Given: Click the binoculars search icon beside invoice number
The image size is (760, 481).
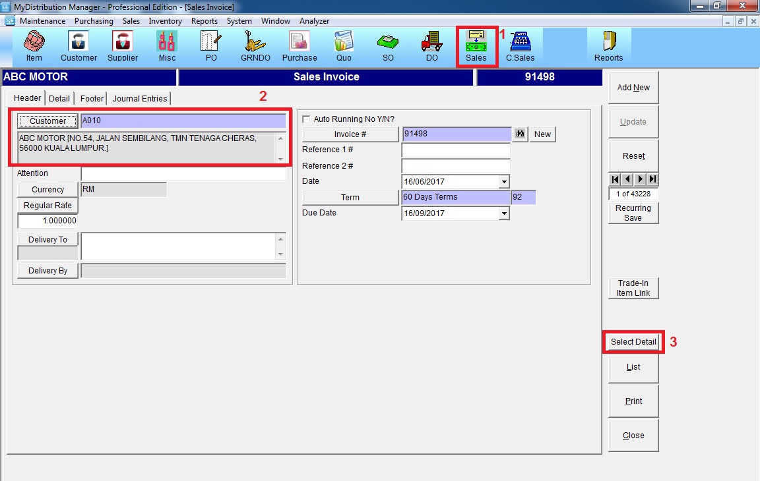Looking at the screenshot, I should 520,134.
